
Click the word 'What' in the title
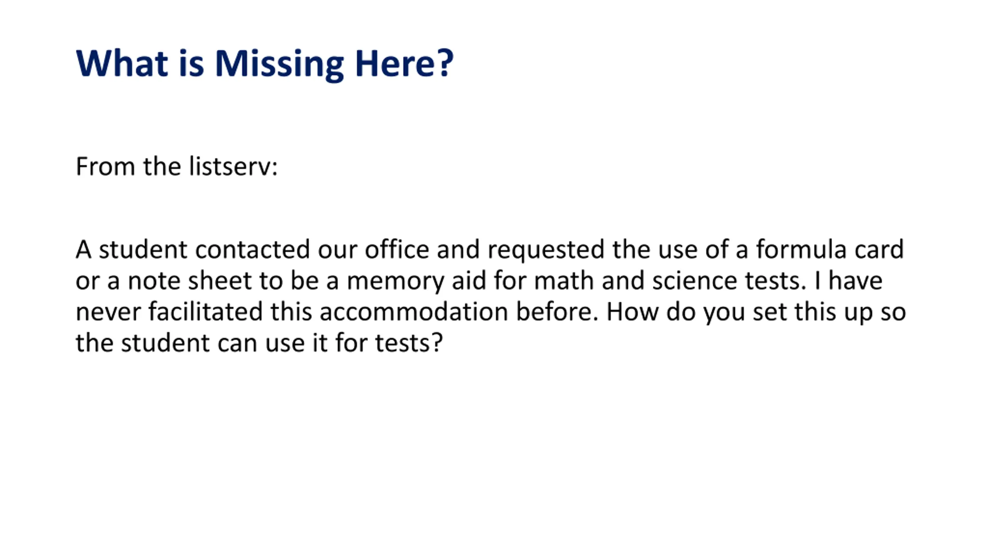point(122,63)
